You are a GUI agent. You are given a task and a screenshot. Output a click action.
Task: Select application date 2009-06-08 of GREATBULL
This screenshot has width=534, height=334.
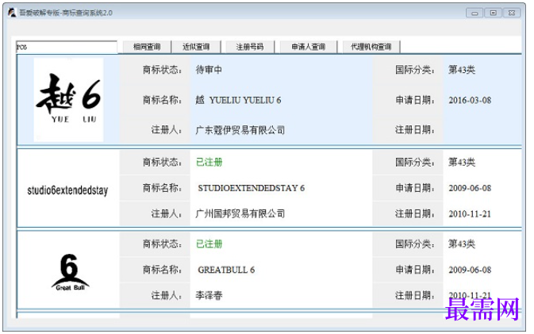point(470,270)
